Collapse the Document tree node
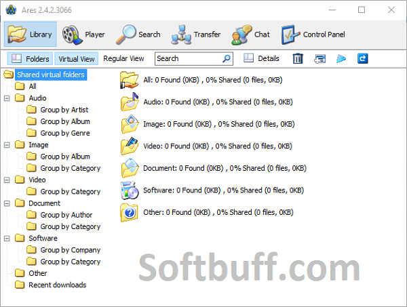 click(x=7, y=203)
